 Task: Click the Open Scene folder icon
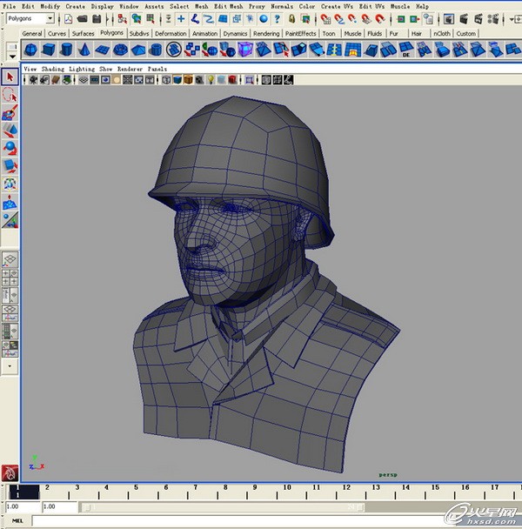coord(82,19)
